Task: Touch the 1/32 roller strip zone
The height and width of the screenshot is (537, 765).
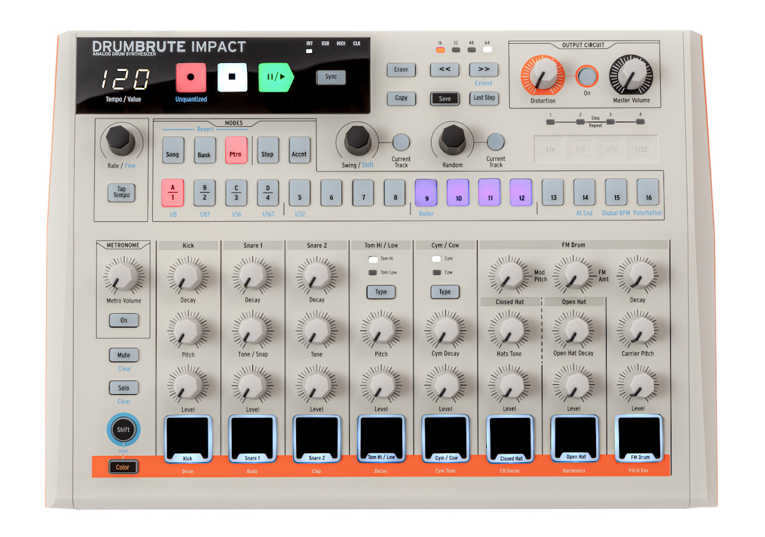Action: pyautogui.click(x=642, y=150)
